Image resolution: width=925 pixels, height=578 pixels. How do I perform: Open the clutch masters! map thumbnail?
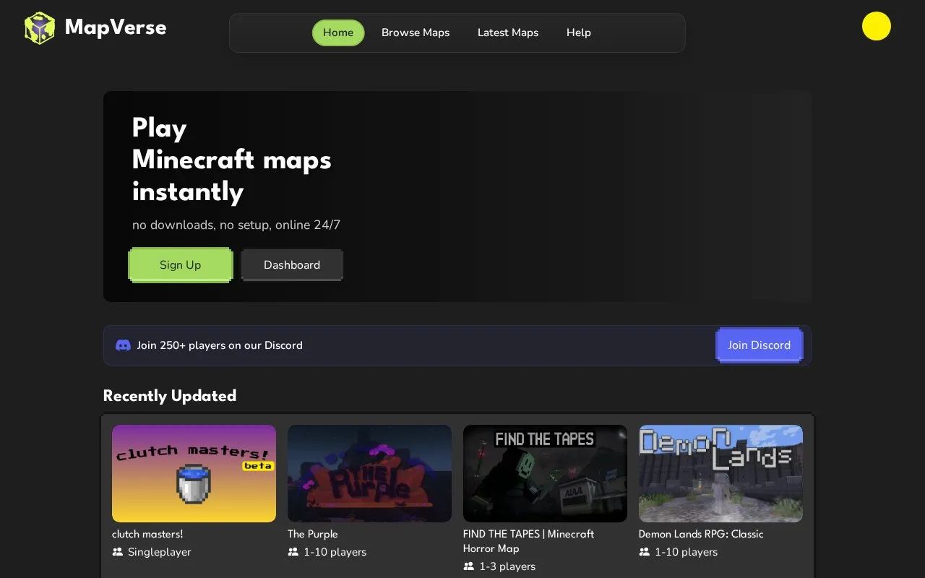194,473
